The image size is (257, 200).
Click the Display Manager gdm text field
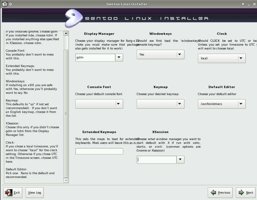pos(95,57)
